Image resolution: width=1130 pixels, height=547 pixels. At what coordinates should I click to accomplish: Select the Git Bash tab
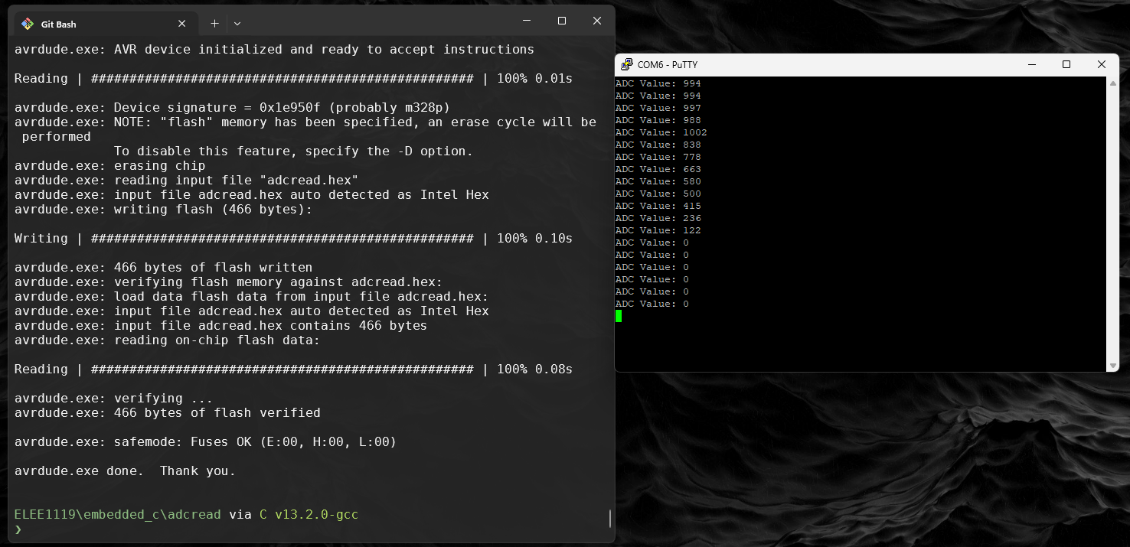[x=107, y=24]
